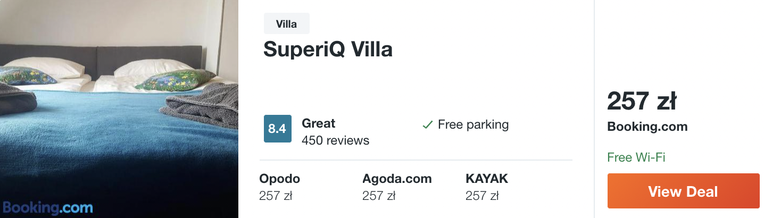Click the Great rating label
764x218 pixels.
pos(318,123)
